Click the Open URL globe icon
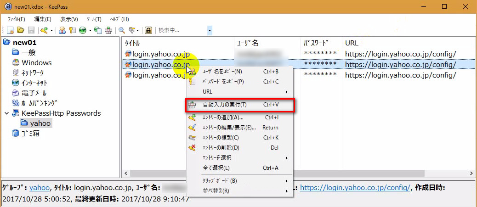 pyautogui.click(x=83, y=30)
